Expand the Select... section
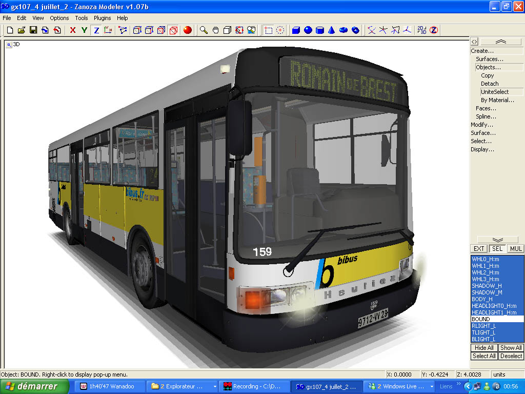The width and height of the screenshot is (525, 394). pos(481,141)
